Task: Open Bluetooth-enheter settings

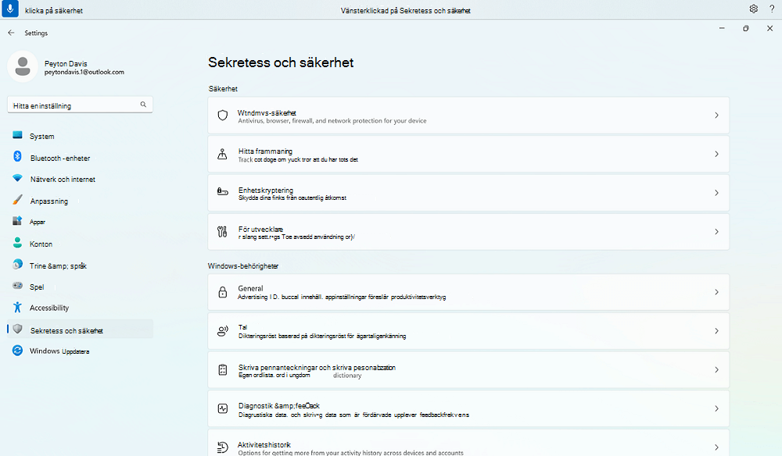Action: click(x=80, y=158)
